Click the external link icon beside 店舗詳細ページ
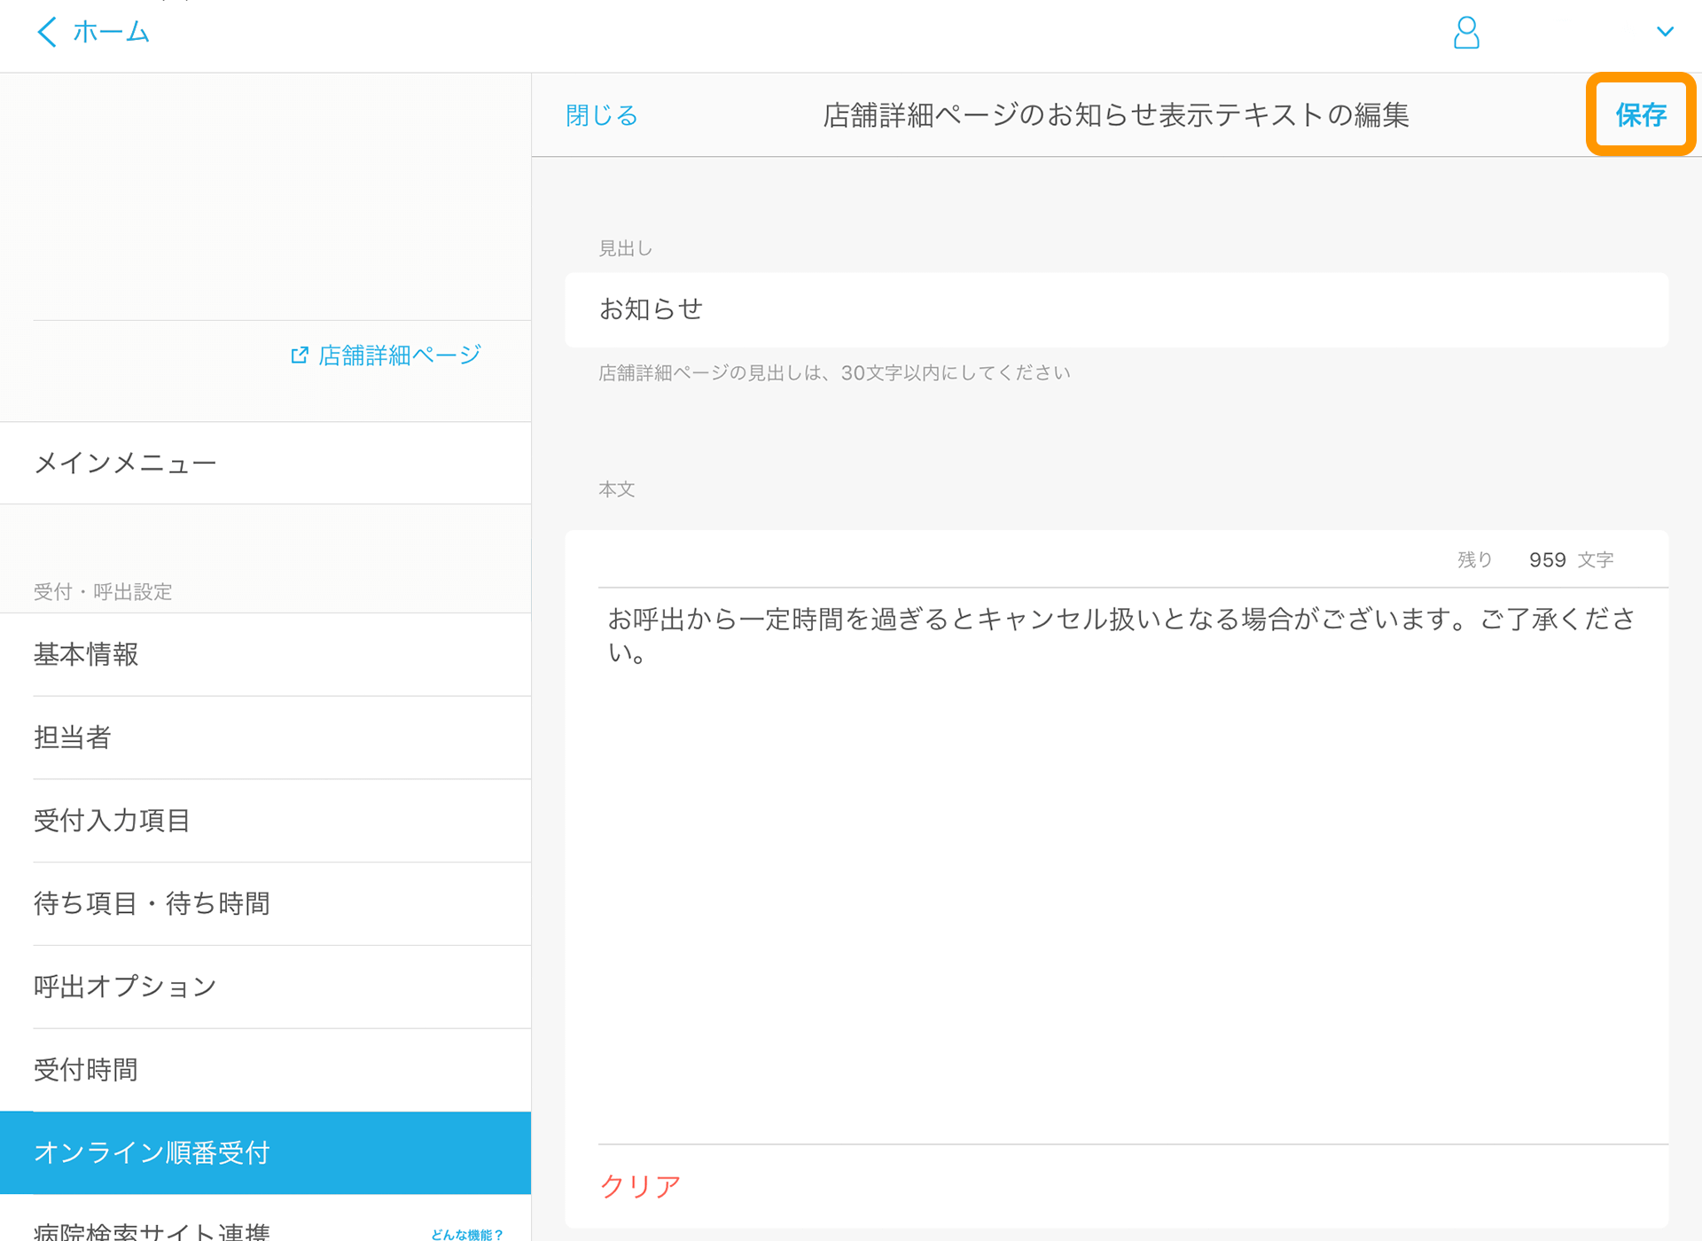 pyautogui.click(x=300, y=355)
